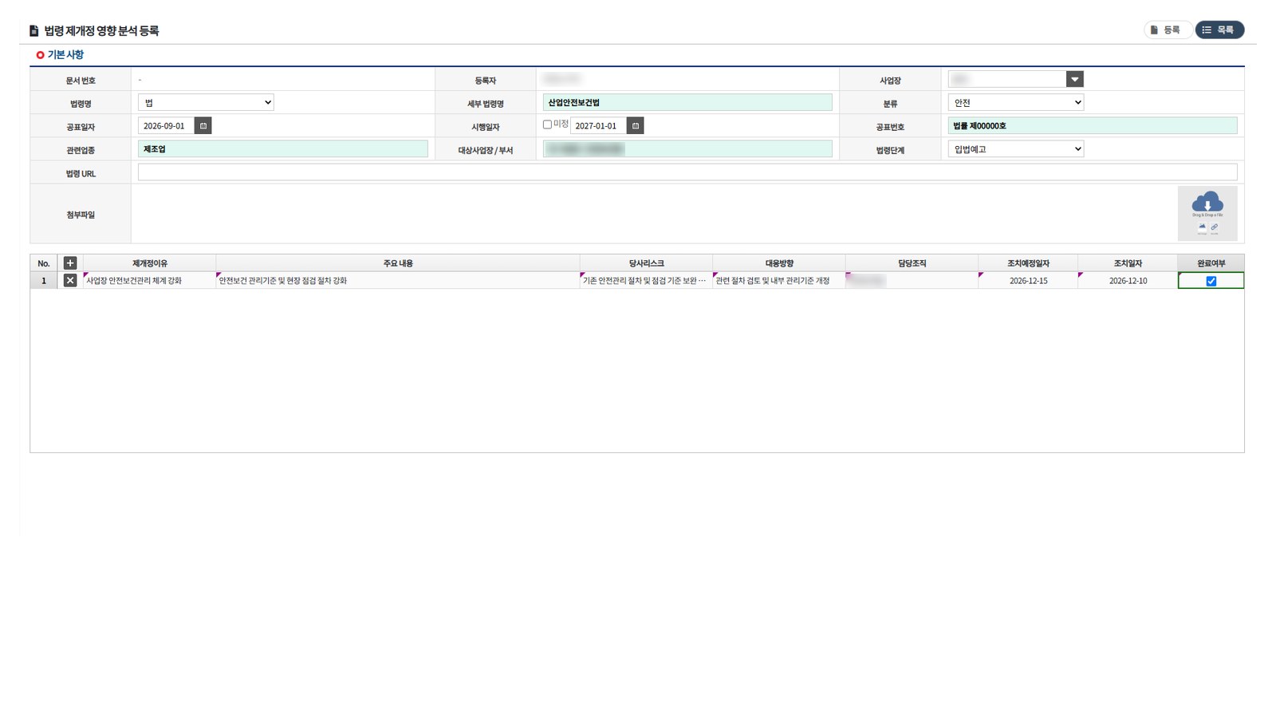Click the 대상사업장 / 부서 input field
Viewport: 1276px width, 718px height.
[x=687, y=148]
